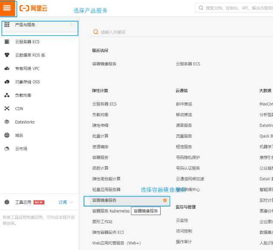Screen dimensions: 273x250
Task: Open 邮件推送 under 云通信
Action: coord(184,104)
